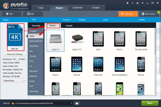Open the Creator module tab
This screenshot has width=161, height=107.
point(96,8)
